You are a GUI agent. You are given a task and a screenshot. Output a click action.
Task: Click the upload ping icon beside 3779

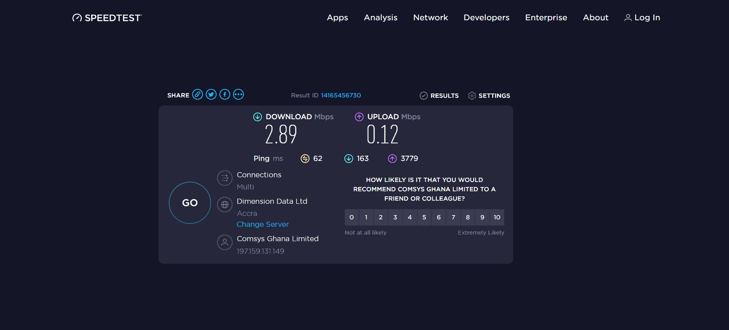(392, 159)
